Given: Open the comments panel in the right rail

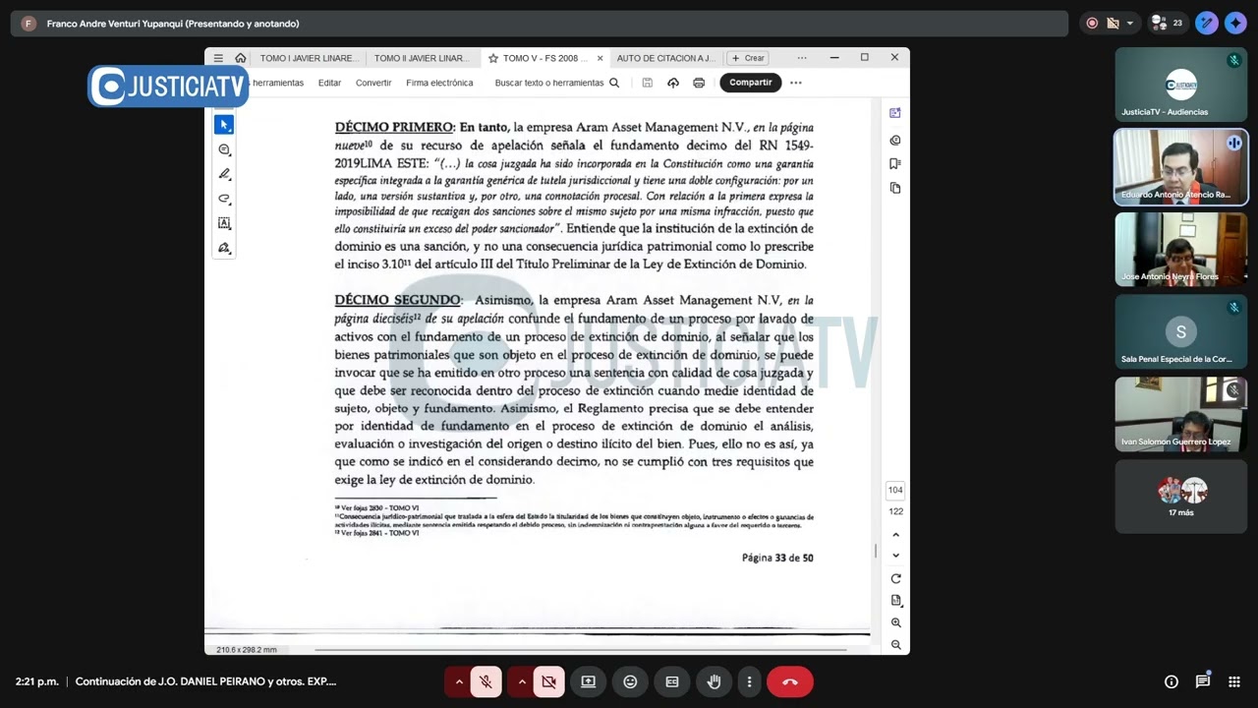Looking at the screenshot, I should (894, 141).
